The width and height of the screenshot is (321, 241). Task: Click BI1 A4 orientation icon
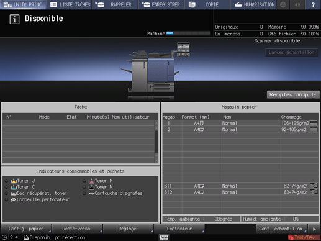(x=202, y=186)
